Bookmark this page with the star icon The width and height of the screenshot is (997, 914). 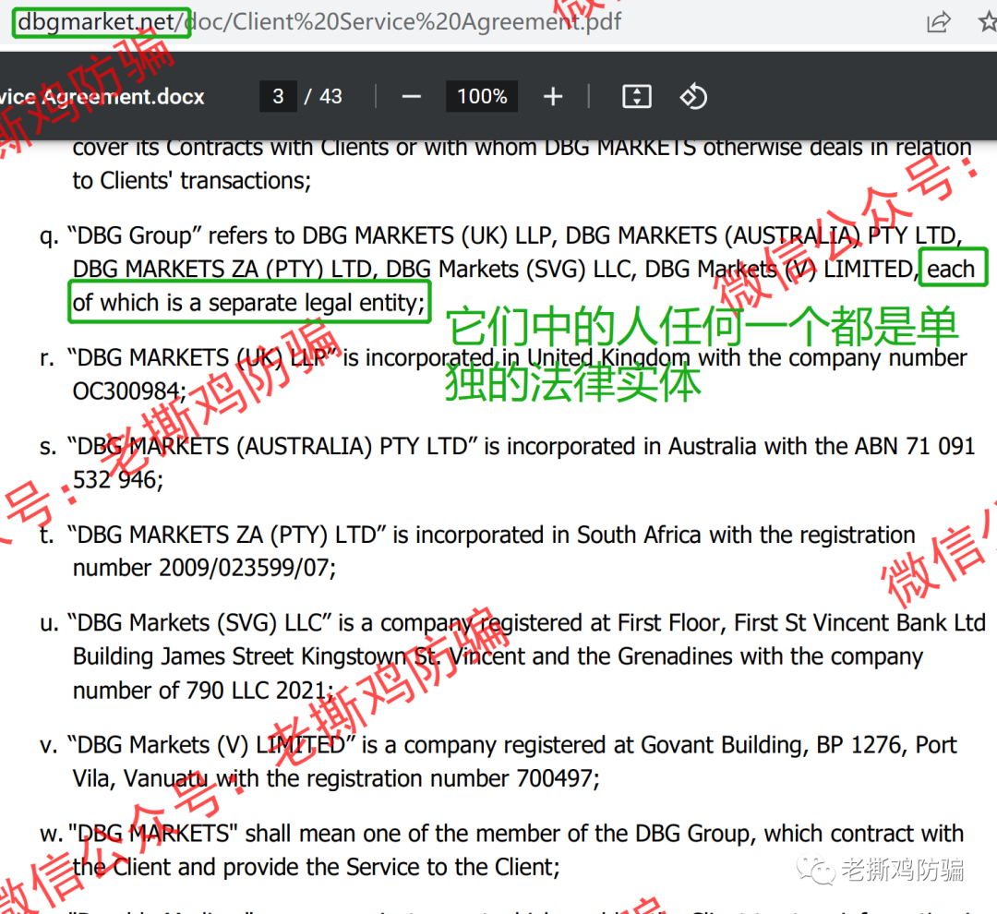pos(988,22)
